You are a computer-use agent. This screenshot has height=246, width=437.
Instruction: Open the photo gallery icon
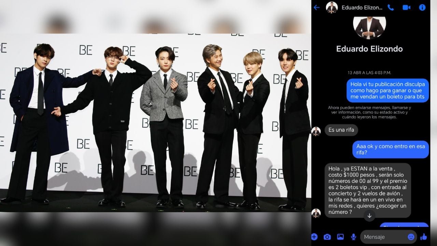click(x=340, y=237)
